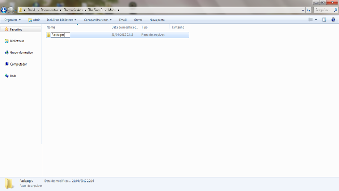Open Compartilhar com dropdown
This screenshot has width=339, height=191.
pos(97,20)
